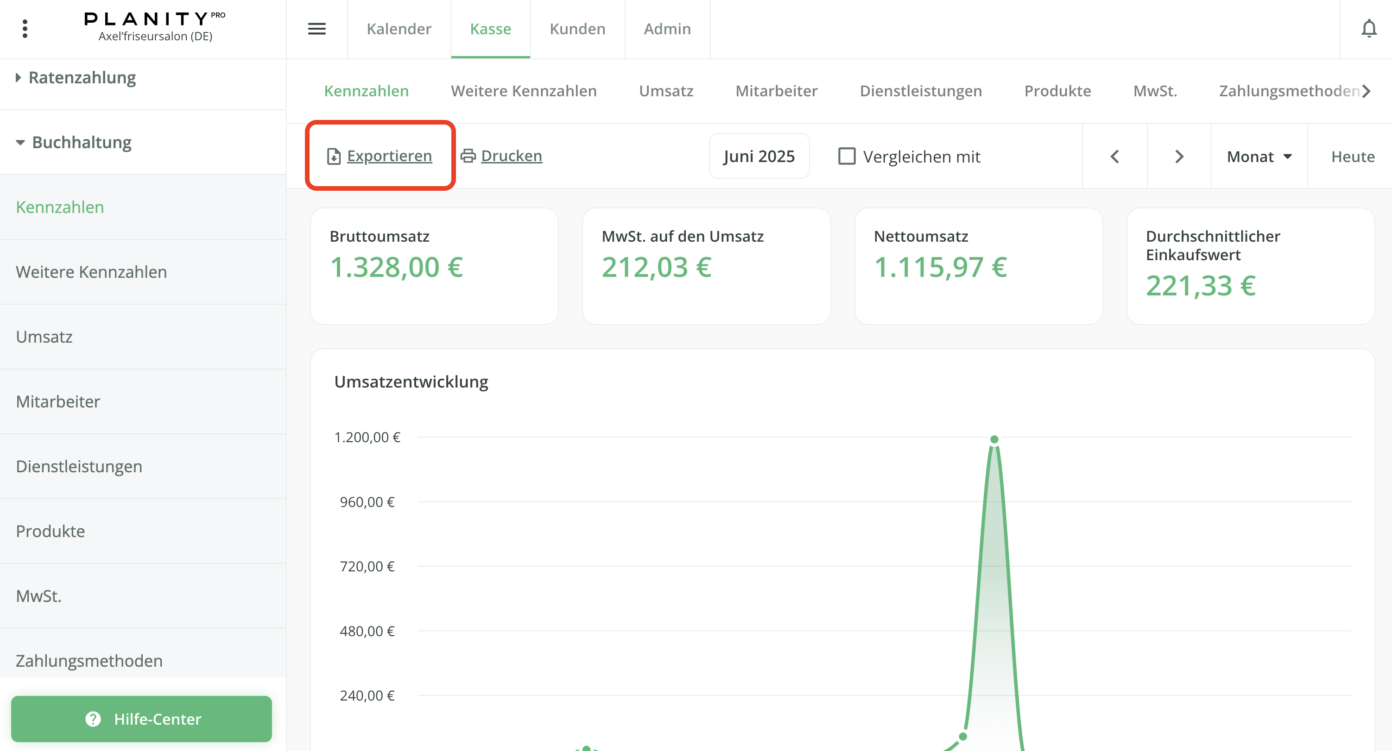Switch to the Admin section
Viewport: 1392px width, 751px height.
(667, 29)
